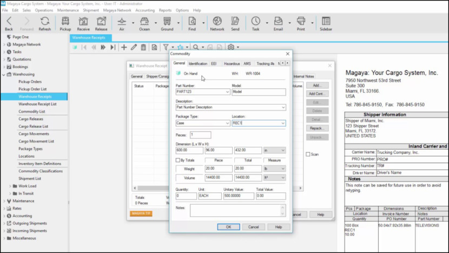The height and width of the screenshot is (253, 449).
Task: Click the Email toolbar icon
Action: pos(278,21)
